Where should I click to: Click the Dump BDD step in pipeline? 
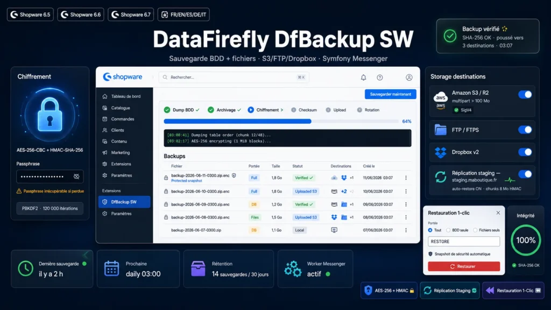coord(182,110)
